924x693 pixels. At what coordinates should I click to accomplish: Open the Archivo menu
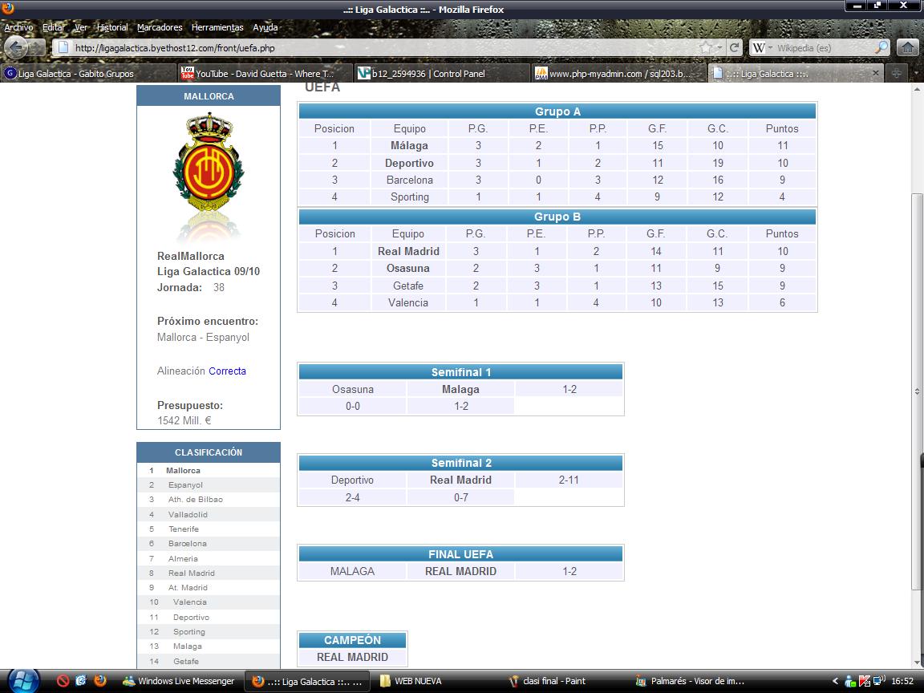[x=19, y=27]
